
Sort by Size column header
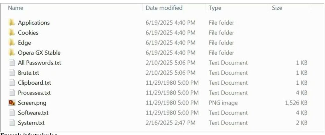pyautogui.click(x=277, y=8)
